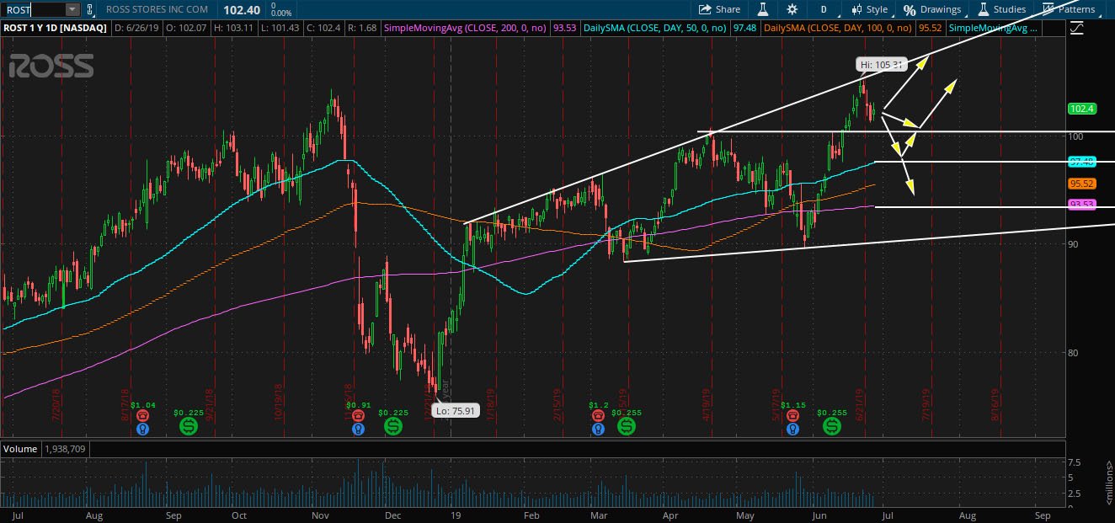Click the orange 95.52 price axis bubble
The height and width of the screenshot is (523, 1115).
click(1081, 183)
